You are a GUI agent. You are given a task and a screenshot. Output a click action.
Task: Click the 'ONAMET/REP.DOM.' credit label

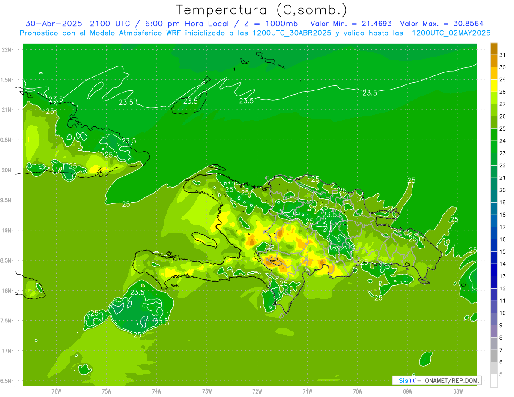(x=451, y=380)
